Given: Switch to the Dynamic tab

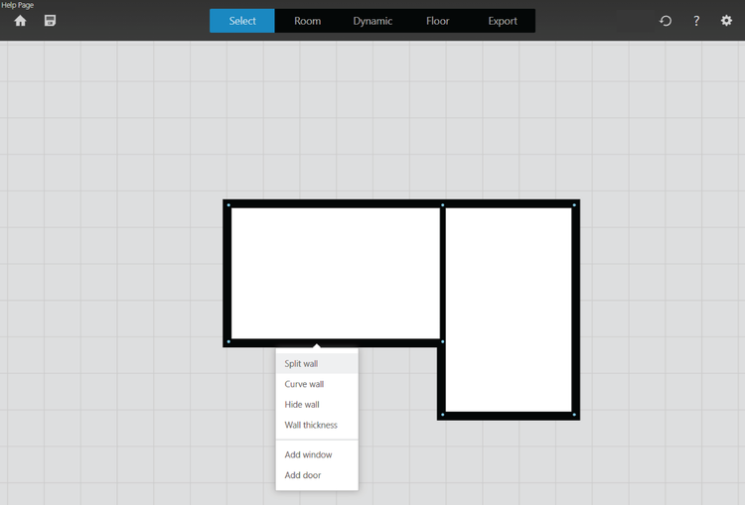Looking at the screenshot, I should click(x=372, y=21).
